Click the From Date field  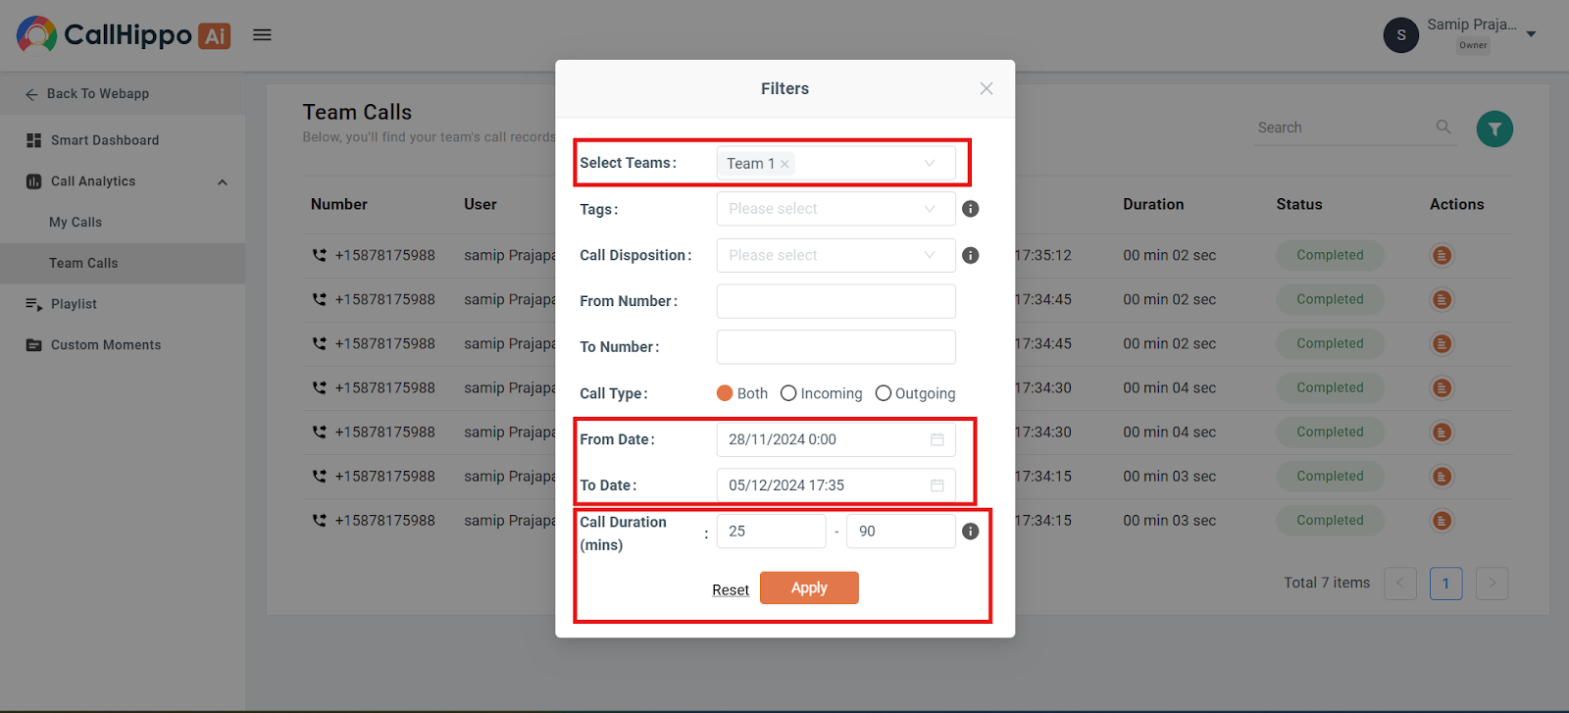coord(835,439)
